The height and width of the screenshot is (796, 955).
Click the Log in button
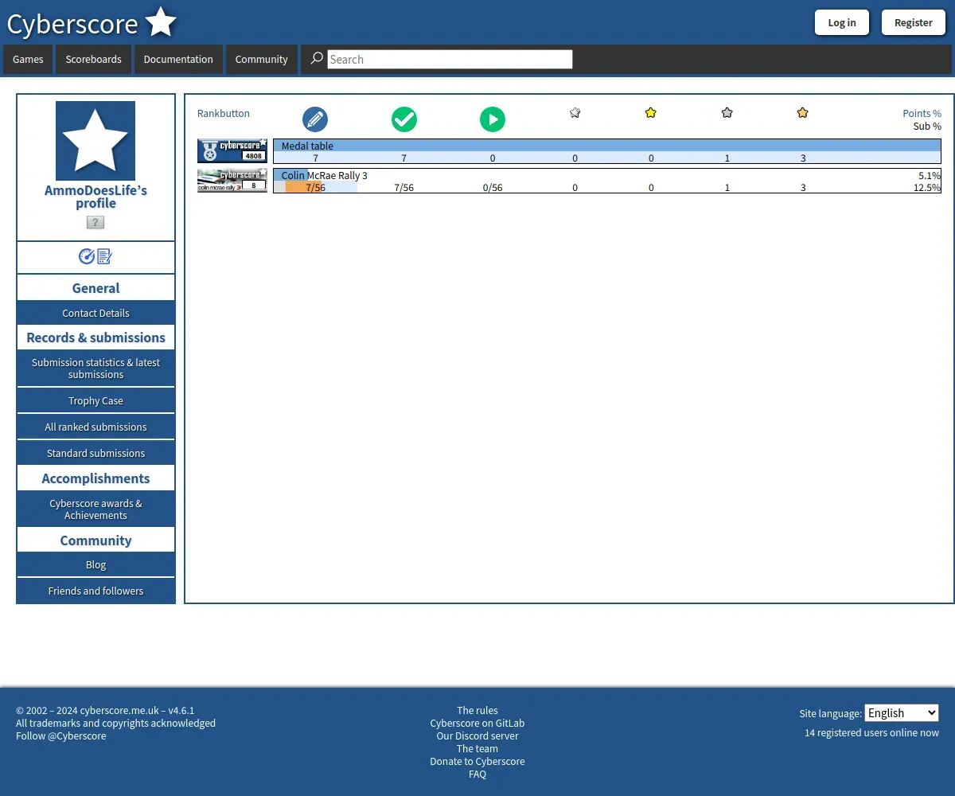pos(842,22)
